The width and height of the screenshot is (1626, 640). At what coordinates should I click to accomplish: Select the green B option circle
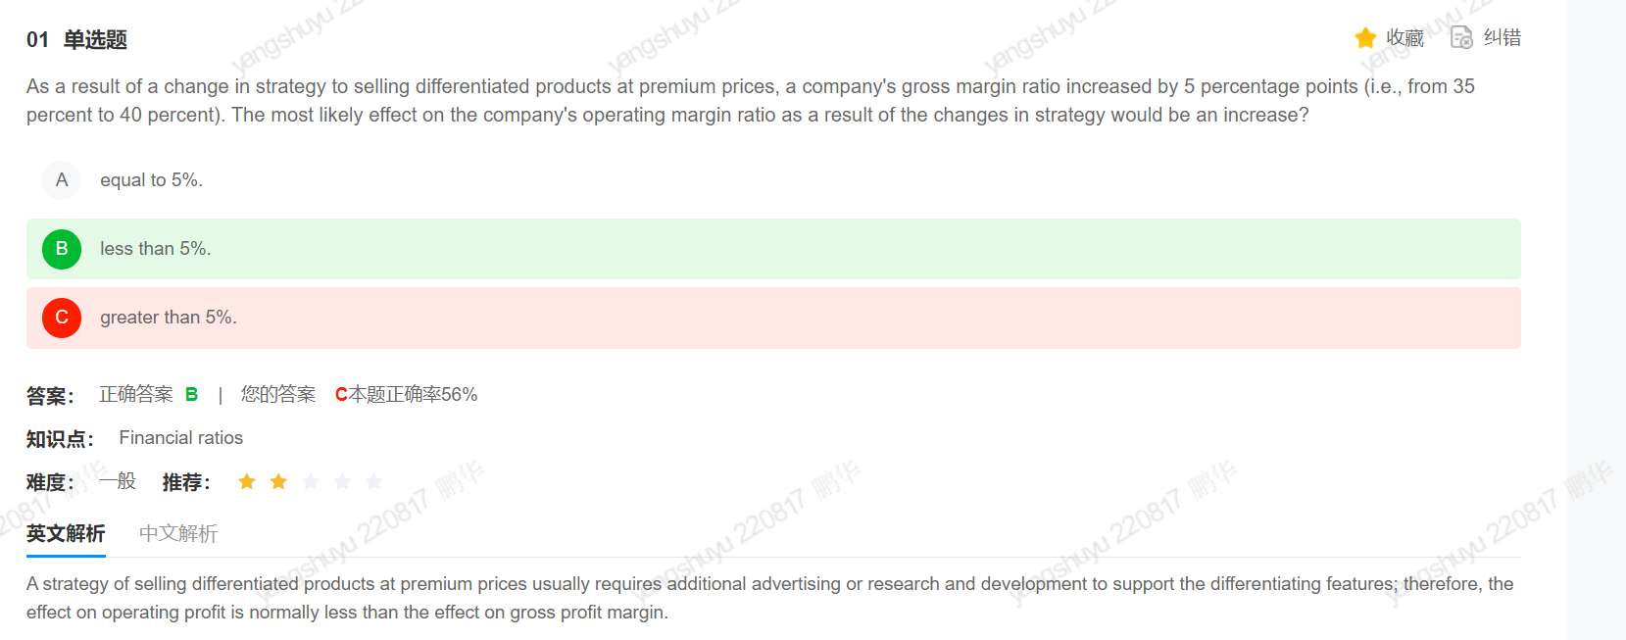pyautogui.click(x=62, y=249)
